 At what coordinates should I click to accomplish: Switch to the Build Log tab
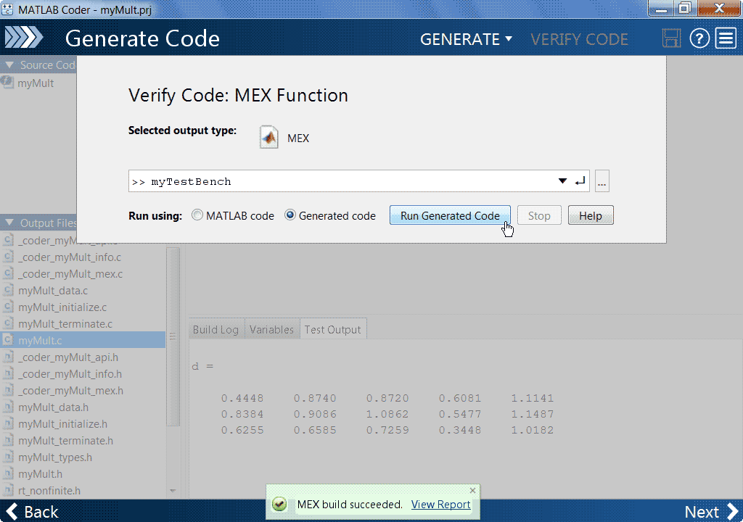(215, 329)
